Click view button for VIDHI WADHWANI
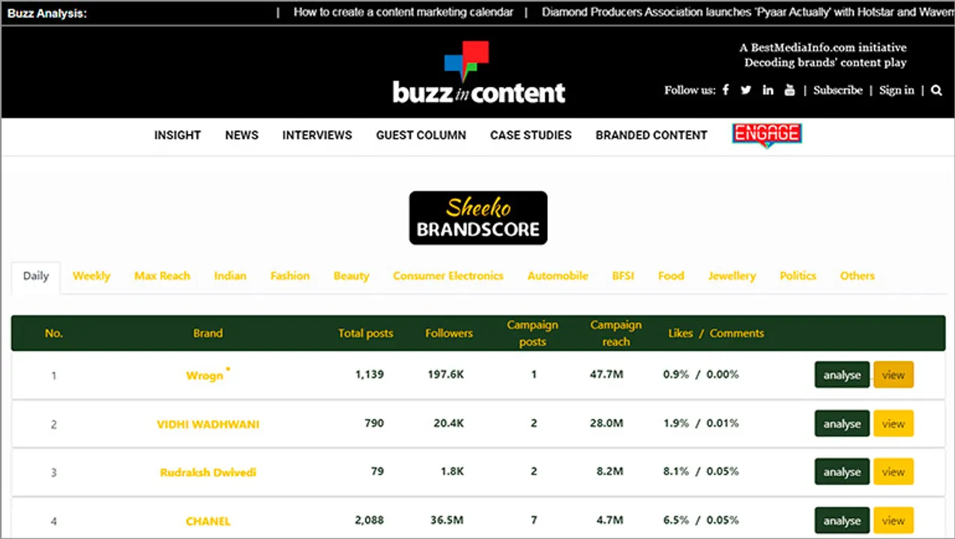Screen dimensions: 955x539 pos(894,424)
